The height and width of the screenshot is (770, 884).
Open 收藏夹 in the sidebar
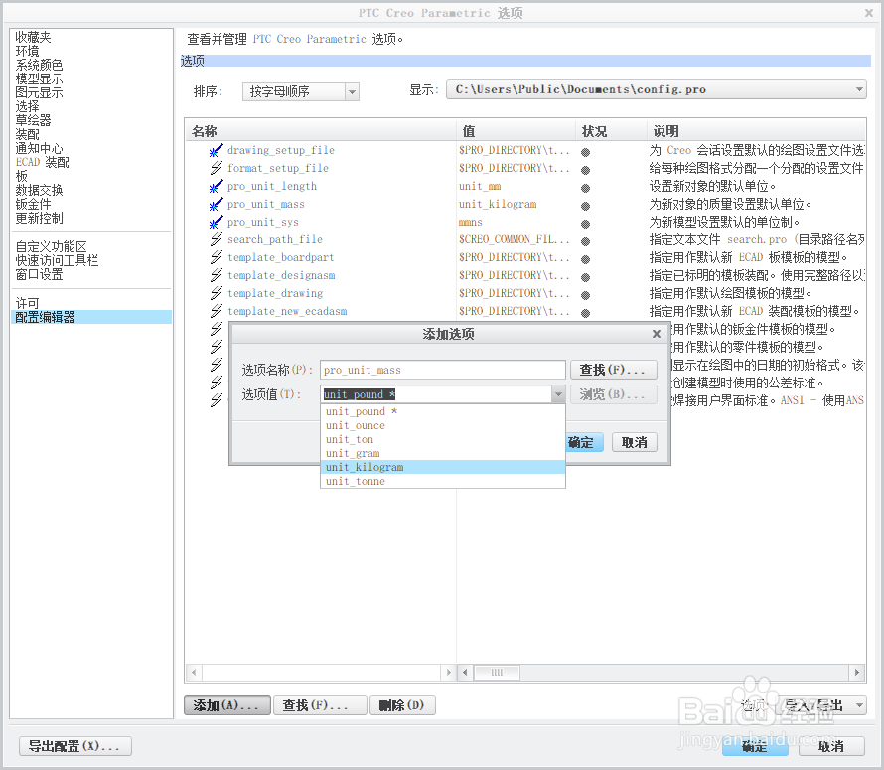pos(33,37)
